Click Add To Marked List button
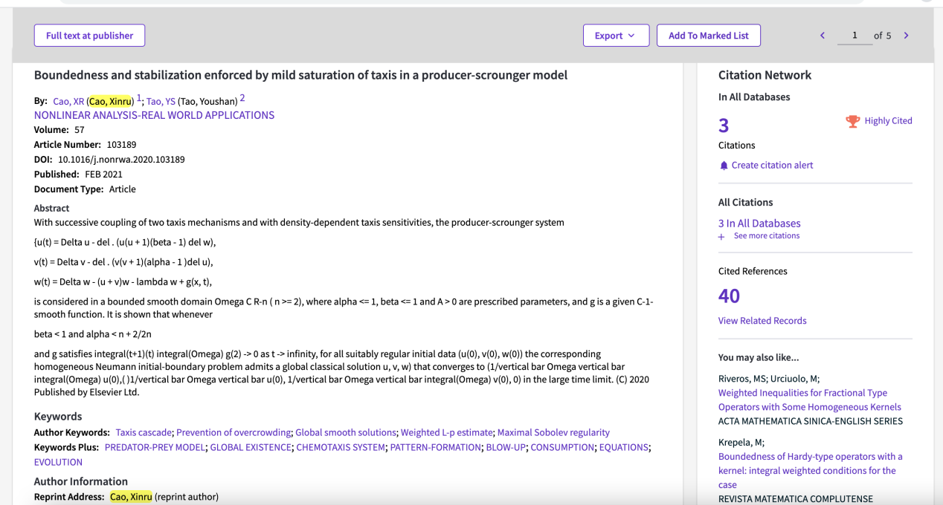This screenshot has height=505, width=943. point(708,36)
